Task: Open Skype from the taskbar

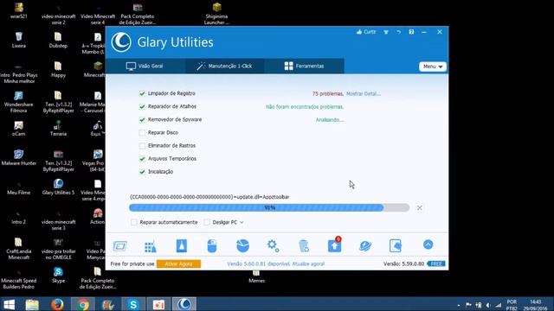Action: (133, 304)
